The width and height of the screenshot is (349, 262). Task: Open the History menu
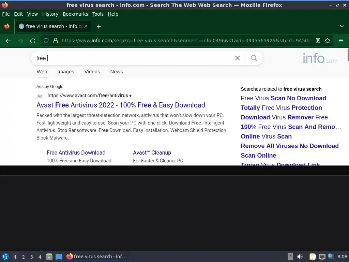[x=50, y=14]
